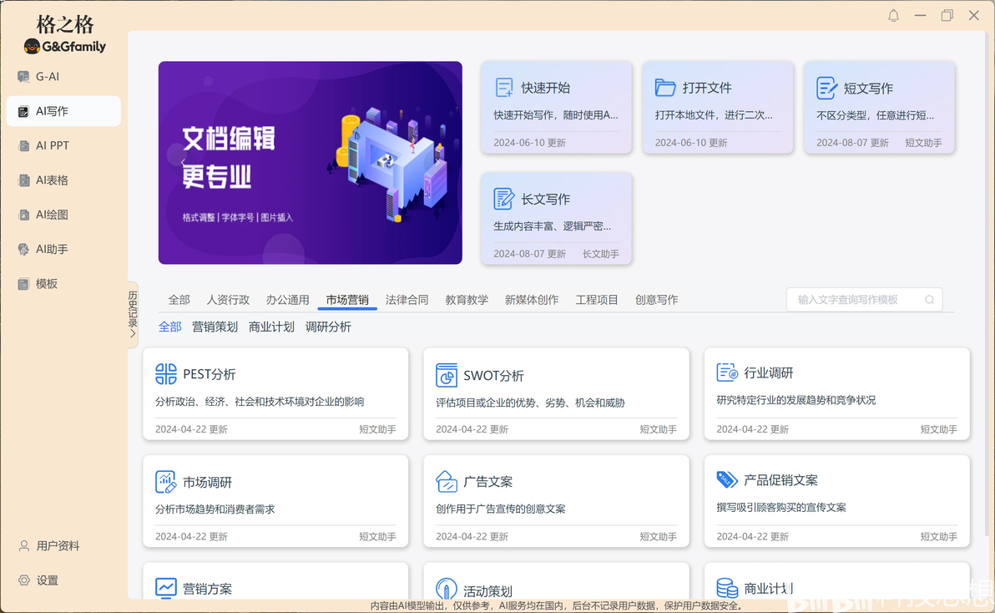Select the AI写作 sidebar icon

coord(23,112)
